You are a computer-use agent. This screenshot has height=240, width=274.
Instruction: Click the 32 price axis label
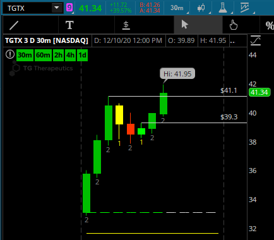253,229
